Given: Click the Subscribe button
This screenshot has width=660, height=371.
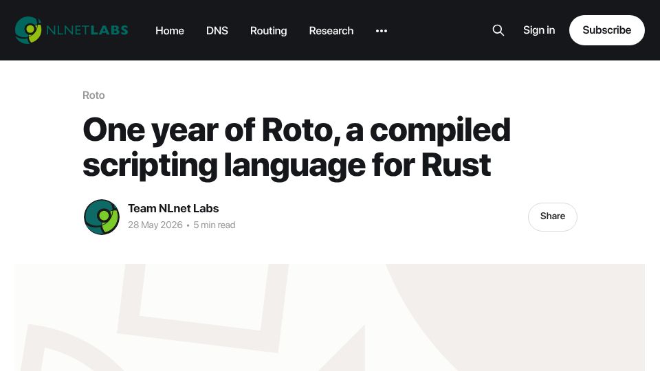Looking at the screenshot, I should click(606, 30).
